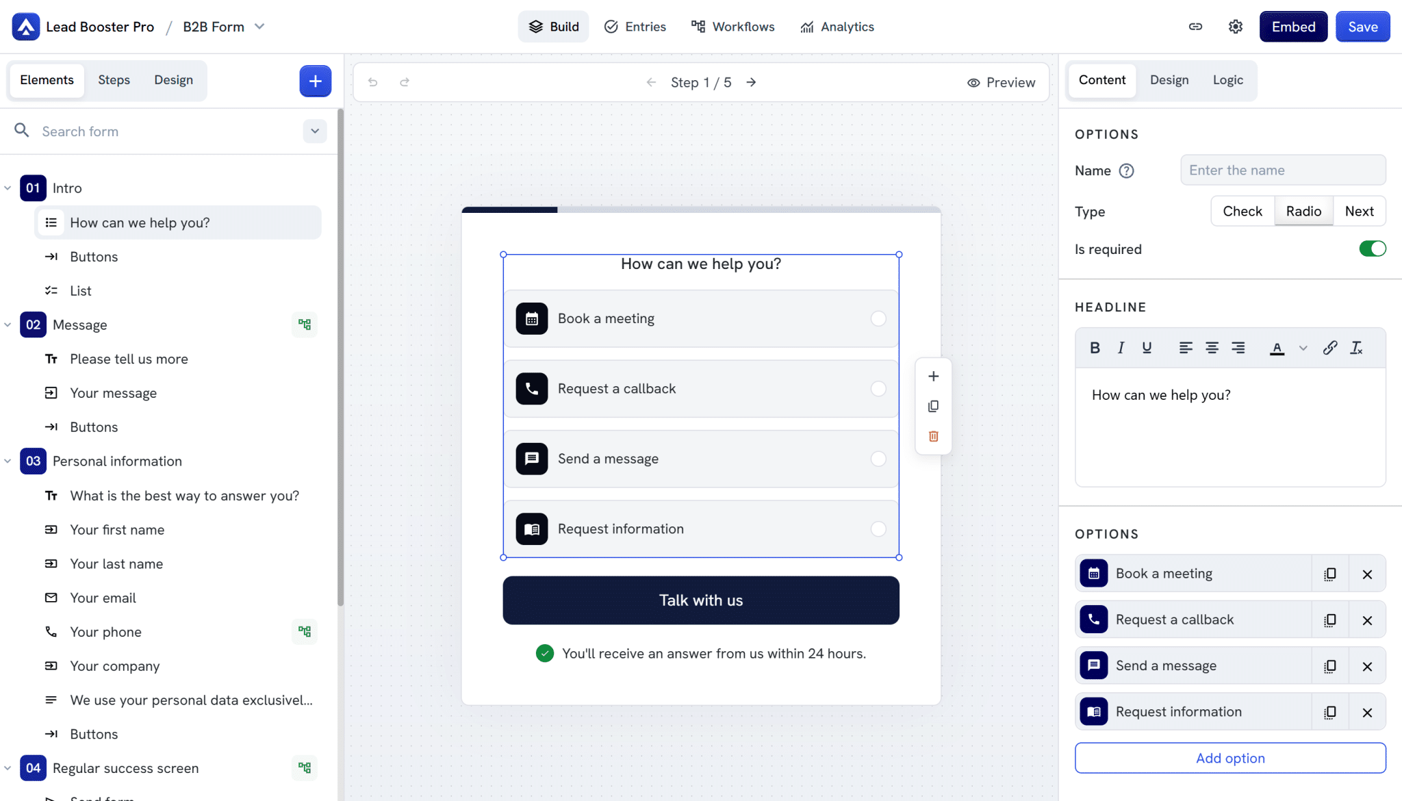This screenshot has height=801, width=1402.
Task: Click the Enter the name input field
Action: click(1282, 170)
